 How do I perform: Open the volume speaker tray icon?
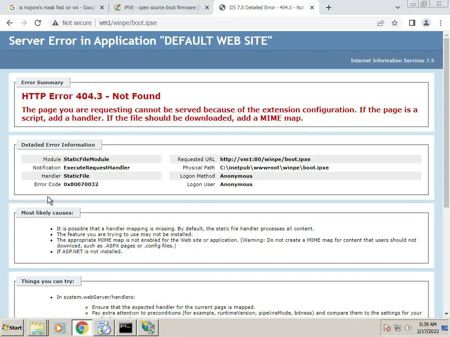coord(408,328)
